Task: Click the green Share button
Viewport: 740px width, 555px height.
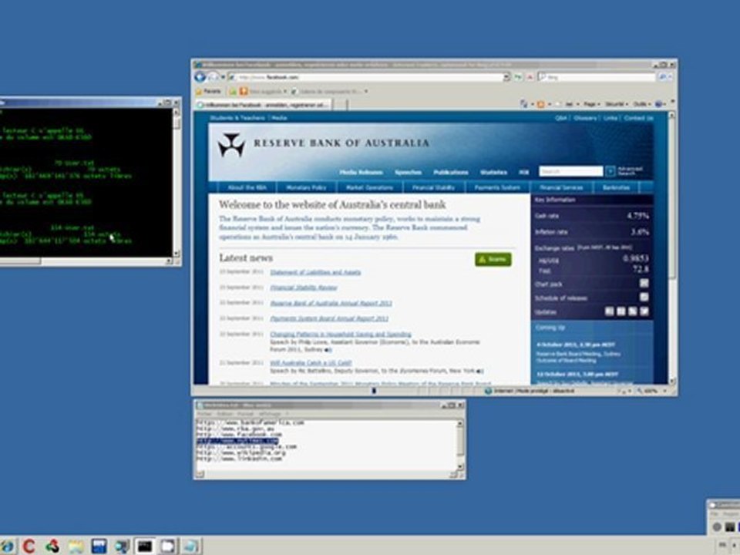Action: (x=493, y=259)
